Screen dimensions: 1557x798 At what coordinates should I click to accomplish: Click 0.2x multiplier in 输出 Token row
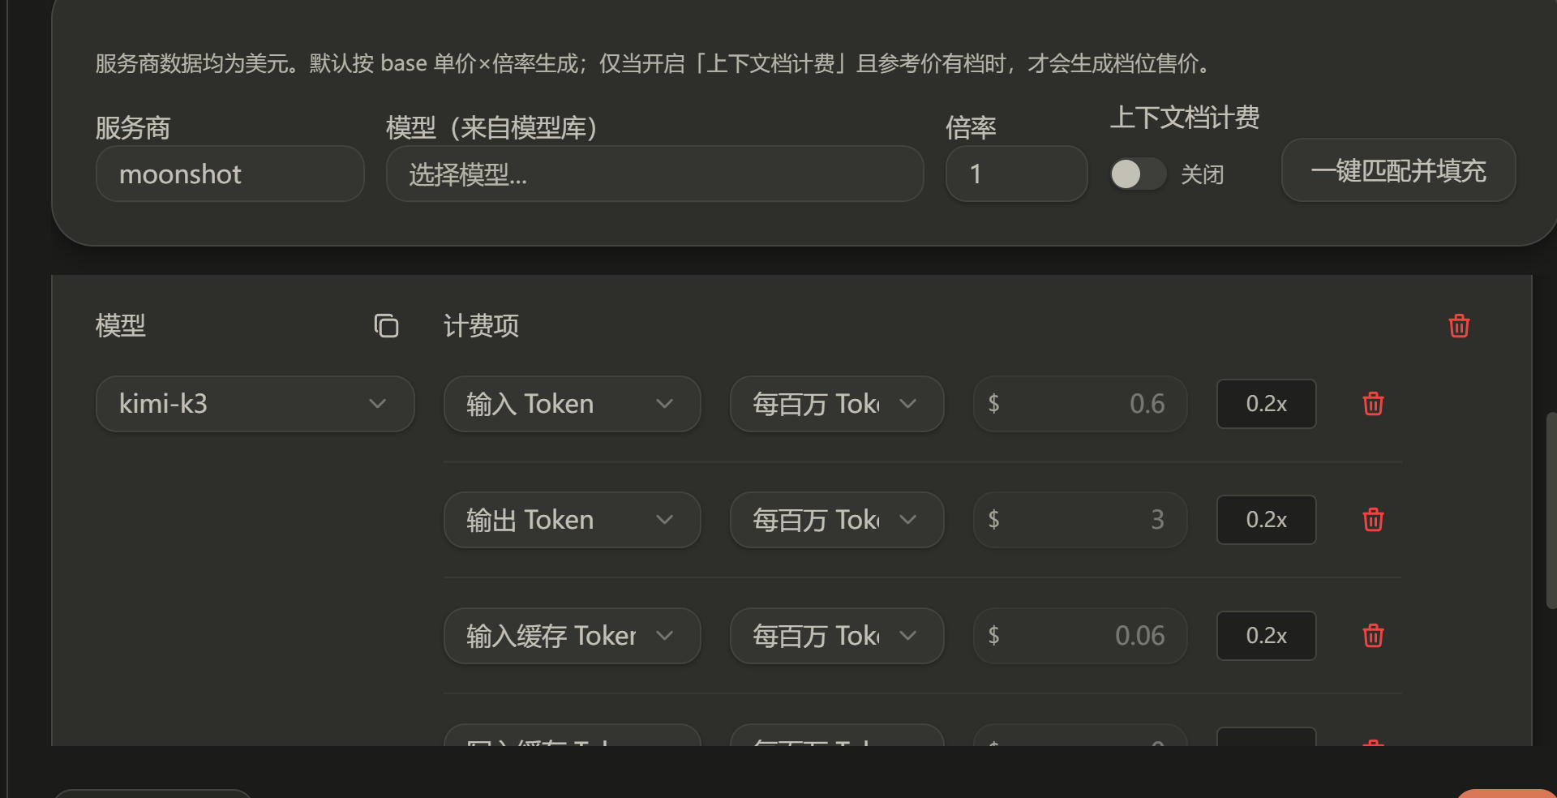pyautogui.click(x=1266, y=520)
